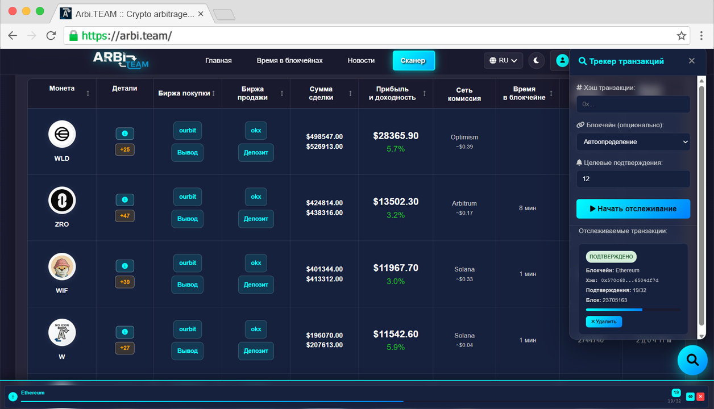This screenshot has width=714, height=409.
Task: Open the Новости menu item
Action: point(360,60)
